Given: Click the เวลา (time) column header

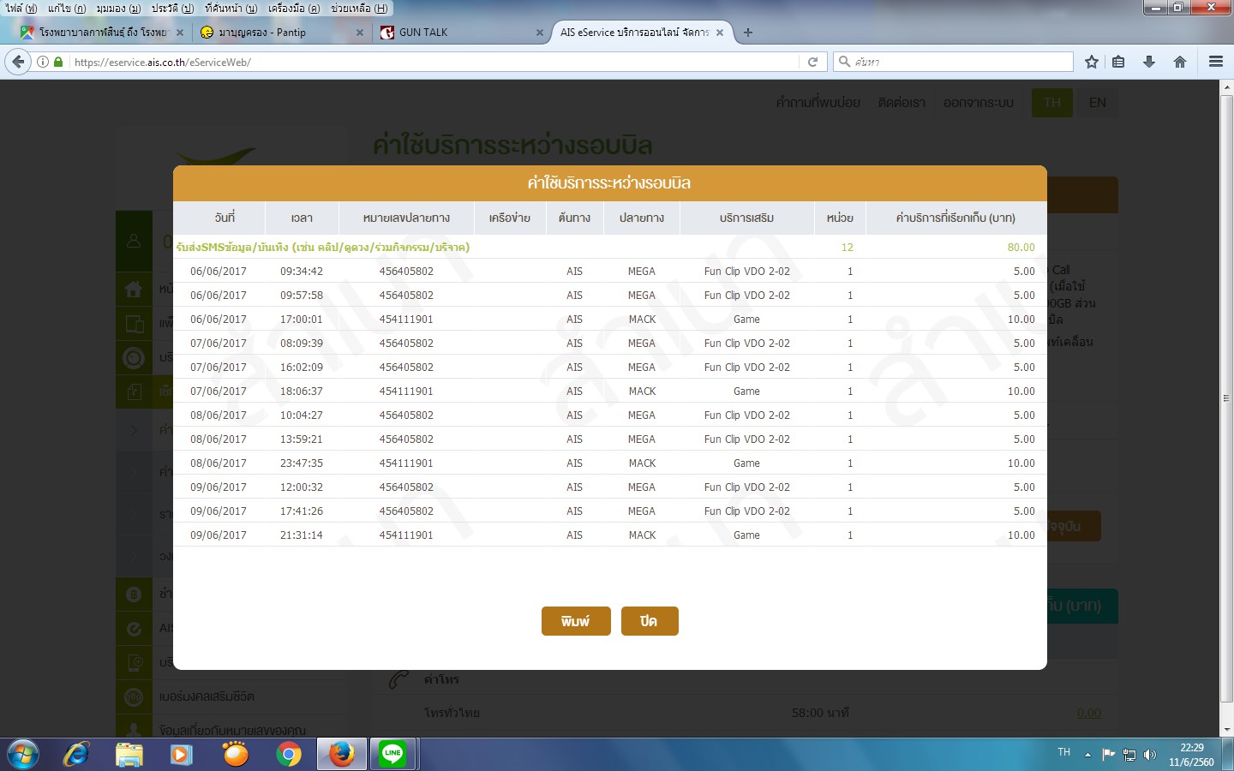Looking at the screenshot, I should 302,218.
